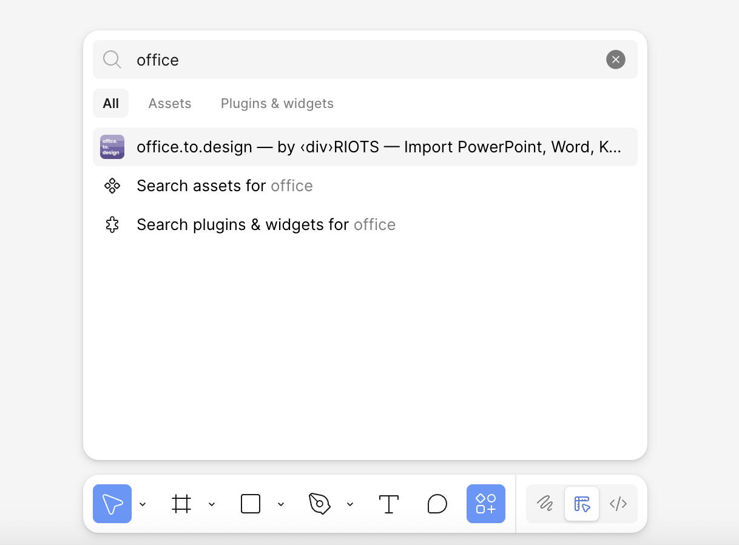Viewport: 739px width, 545px height.
Task: Open the office.to.design plugin result
Action: pos(365,147)
